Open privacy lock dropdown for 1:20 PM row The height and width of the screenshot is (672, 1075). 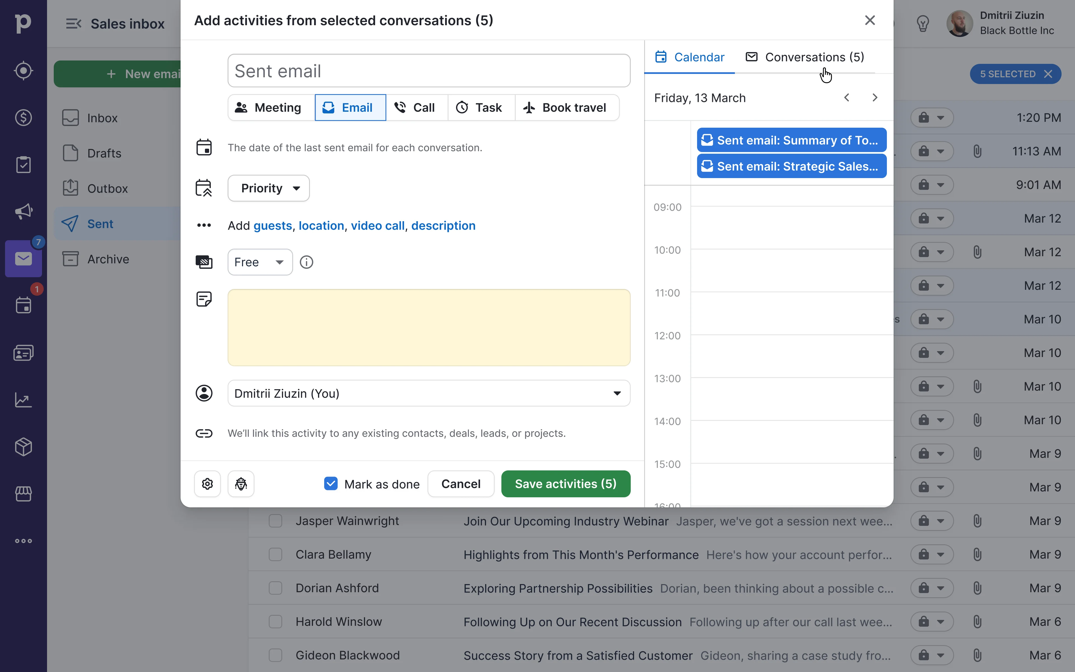click(x=932, y=118)
